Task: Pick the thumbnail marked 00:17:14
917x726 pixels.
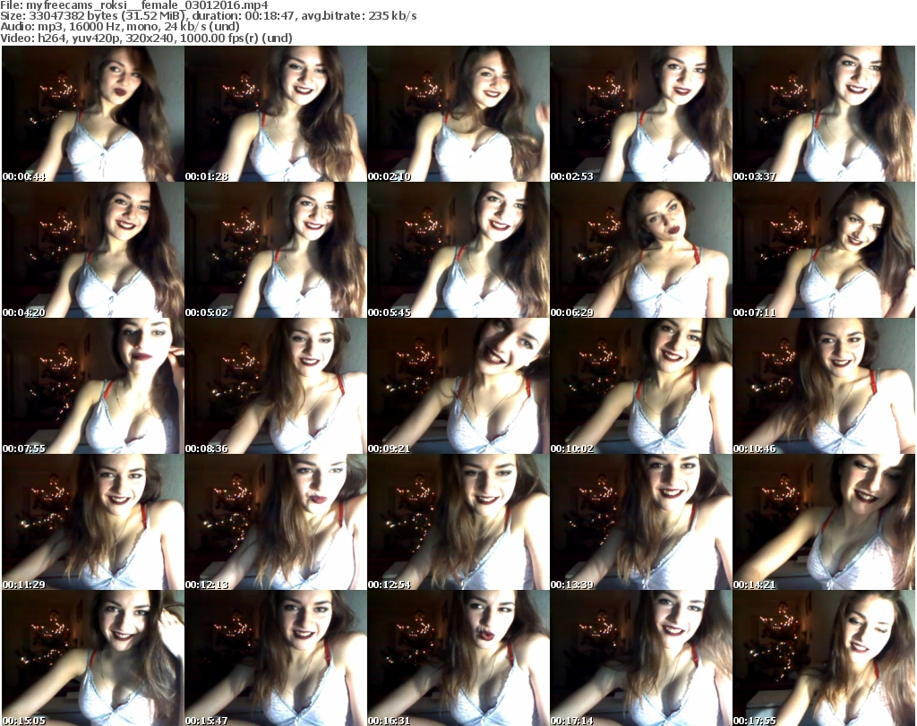Action: (x=641, y=658)
